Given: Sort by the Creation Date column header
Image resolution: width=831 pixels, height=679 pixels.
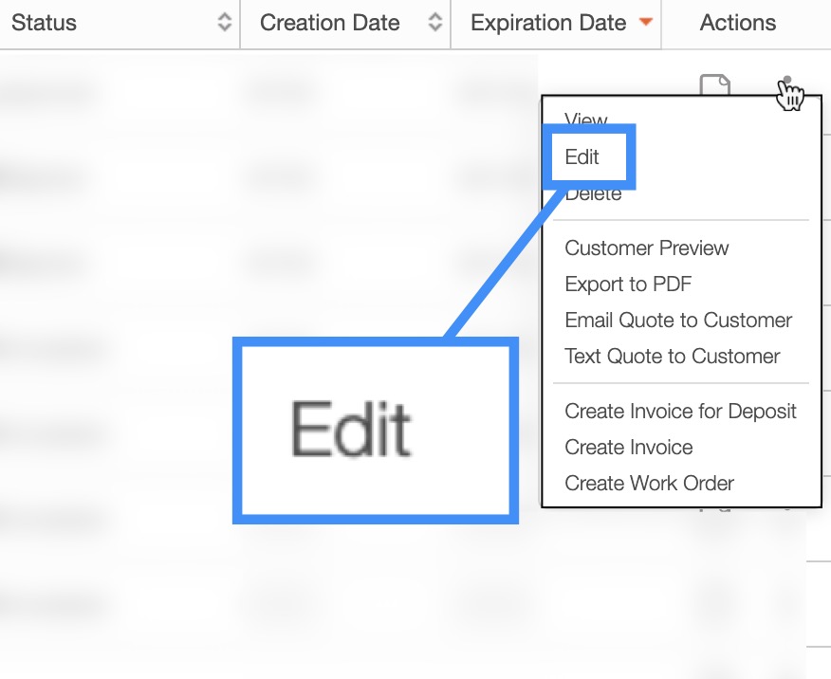Looking at the screenshot, I should (x=329, y=23).
